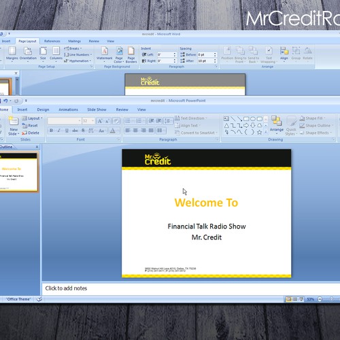This screenshot has width=340, height=340.
Task: Click Hyphenation in Word ribbon
Action: tap(78, 61)
